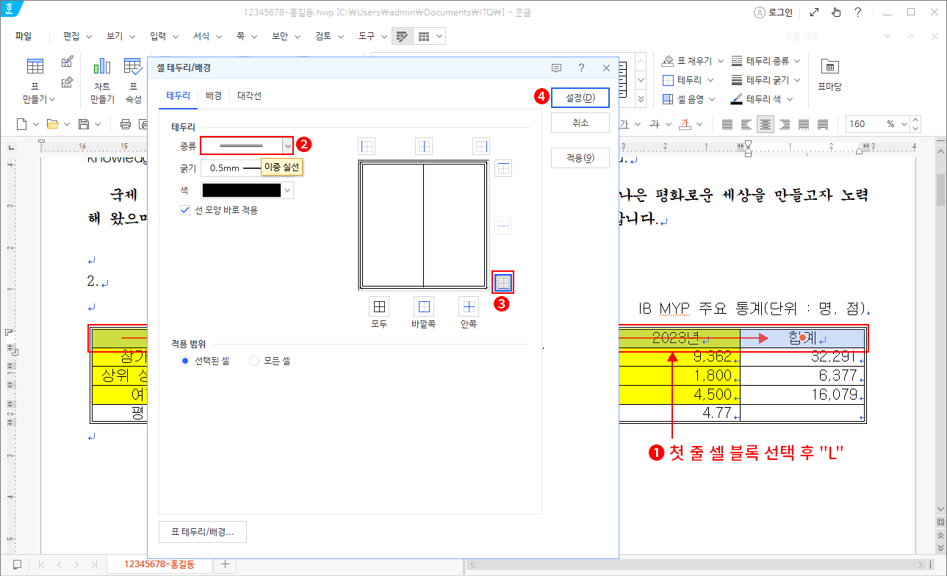This screenshot has width=947, height=576.
Task: Click the center align icon in toolbar
Action: click(766, 124)
